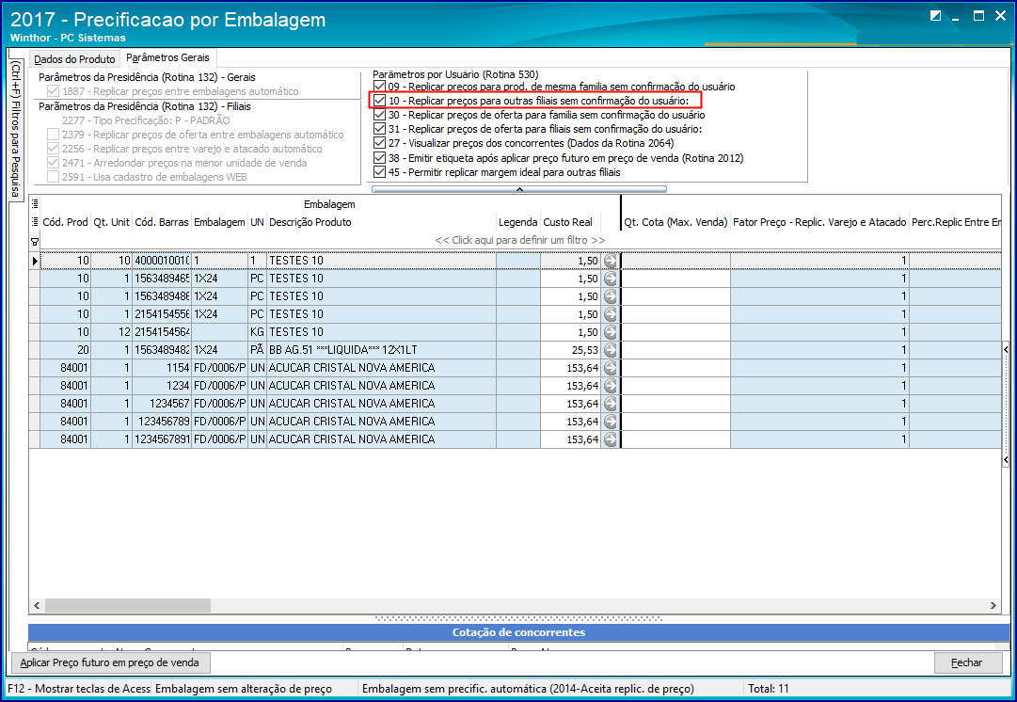Click arrow icon in barcode 1154 ACUCAR row

pos(611,368)
